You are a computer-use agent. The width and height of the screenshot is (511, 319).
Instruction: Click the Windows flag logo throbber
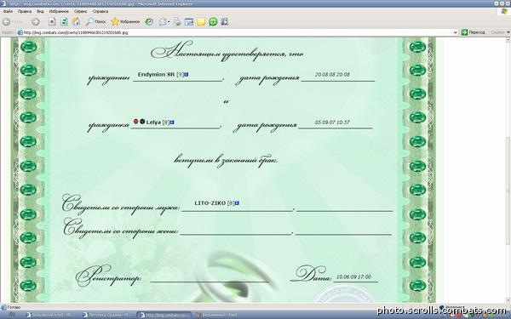504,11
